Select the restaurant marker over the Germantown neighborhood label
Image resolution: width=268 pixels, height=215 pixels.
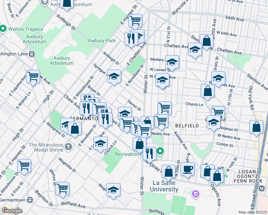(x=105, y=120)
